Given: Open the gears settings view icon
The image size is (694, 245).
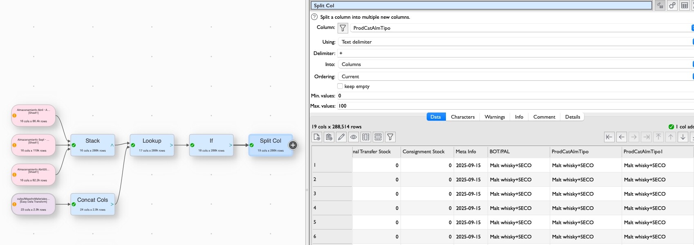Looking at the screenshot, I should click(672, 6).
